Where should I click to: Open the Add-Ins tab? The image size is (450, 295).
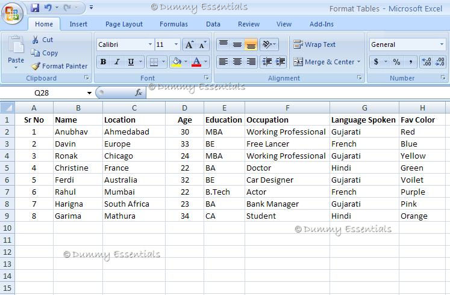[322, 24]
